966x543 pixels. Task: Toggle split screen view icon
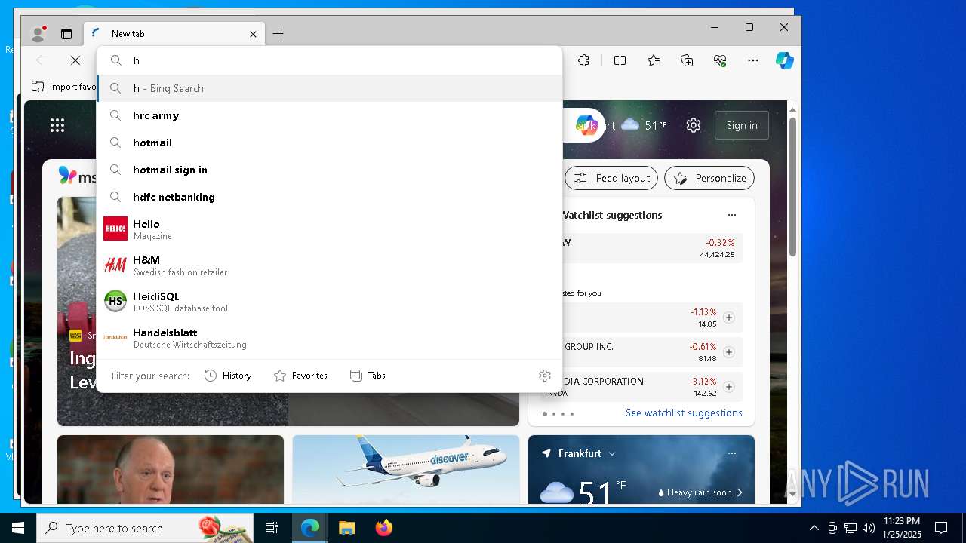(x=620, y=60)
